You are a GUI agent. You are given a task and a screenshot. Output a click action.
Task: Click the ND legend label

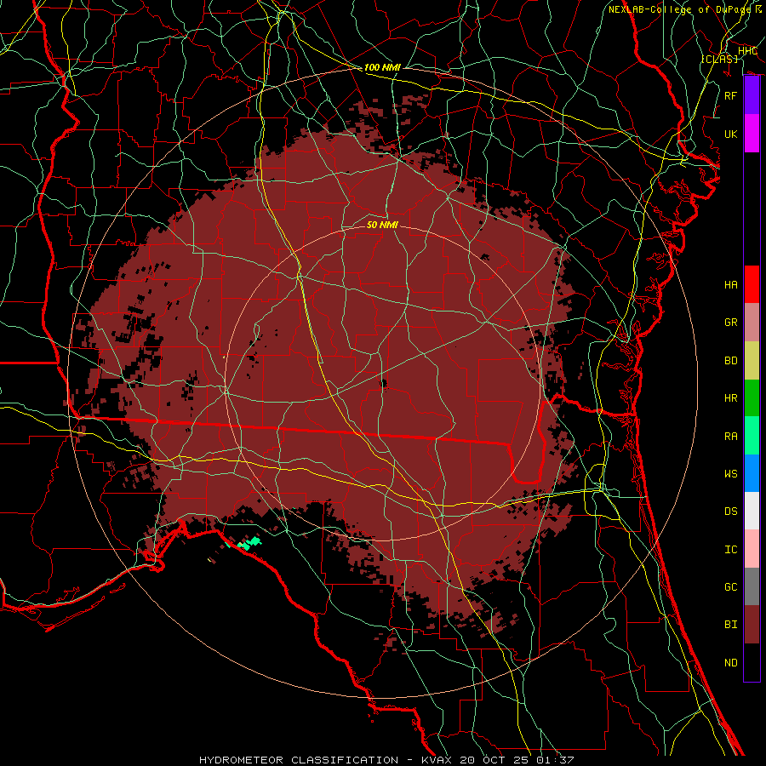coord(731,662)
